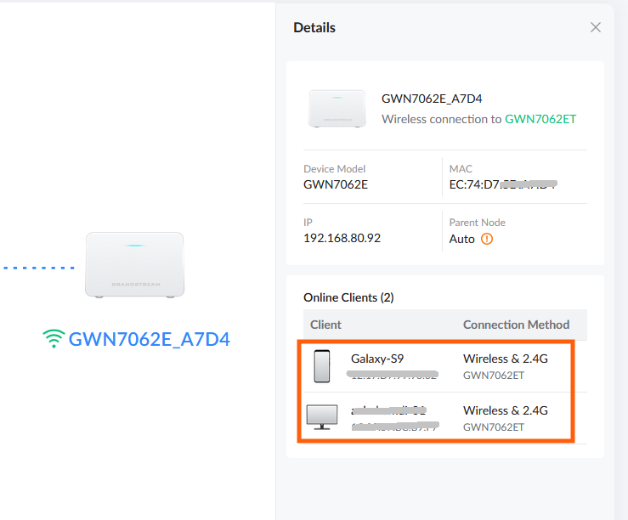Select the GWN7062E_A7D4 device image in topology
The height and width of the screenshot is (520, 628).
(x=134, y=264)
